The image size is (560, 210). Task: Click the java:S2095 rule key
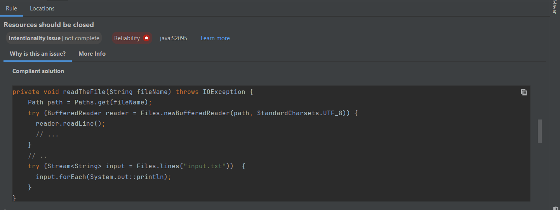click(x=173, y=38)
